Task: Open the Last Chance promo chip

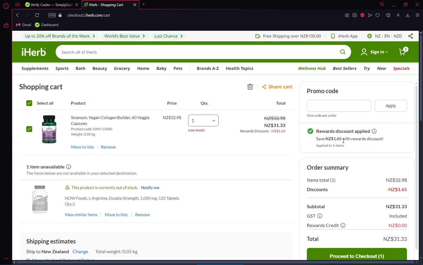Action: click(169, 36)
